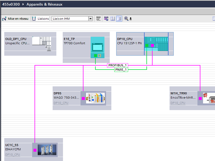Click the Liaison IHM combo box field
This screenshot has height=161, width=215.
coord(70,19)
